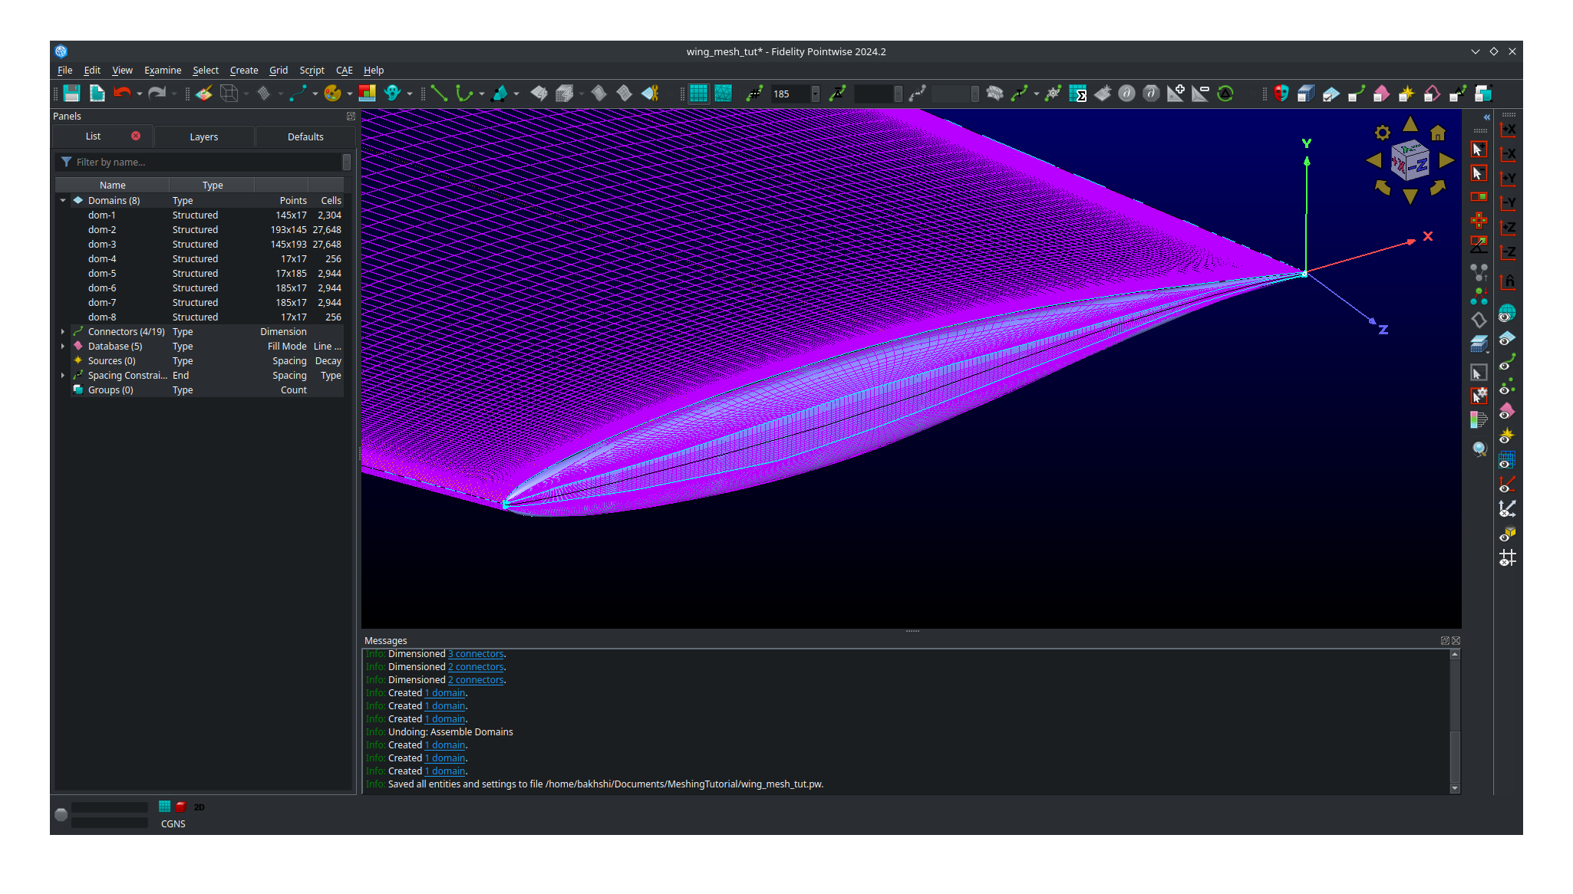Viewport: 1573px width, 894px height.
Task: Switch to the Layers tab
Action: (x=204, y=136)
